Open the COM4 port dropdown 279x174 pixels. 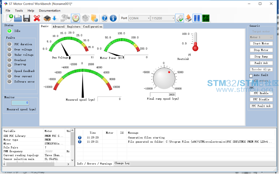click(x=139, y=18)
